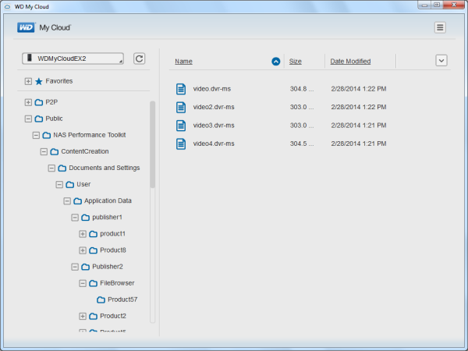The height and width of the screenshot is (351, 468).
Task: Click the NAS Performance Toolkit folder icon
Action: (47, 135)
